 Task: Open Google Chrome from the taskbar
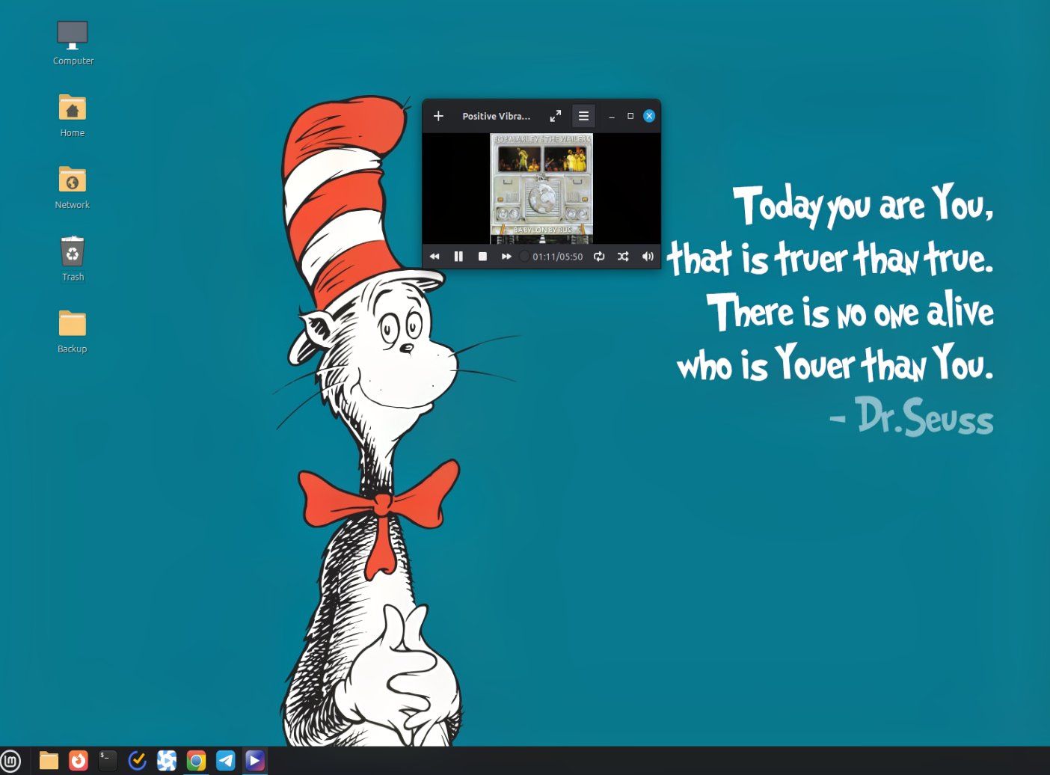click(196, 761)
